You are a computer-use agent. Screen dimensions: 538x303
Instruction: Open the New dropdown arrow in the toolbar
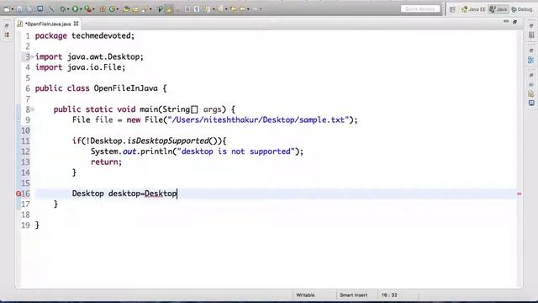[x=13, y=9]
